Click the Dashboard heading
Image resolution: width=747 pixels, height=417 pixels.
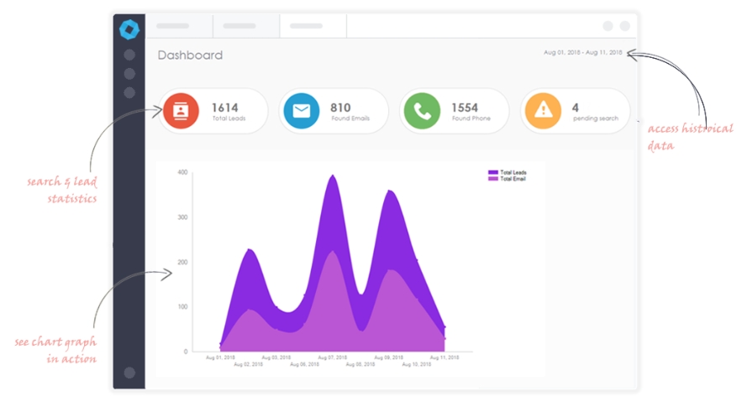pyautogui.click(x=190, y=55)
